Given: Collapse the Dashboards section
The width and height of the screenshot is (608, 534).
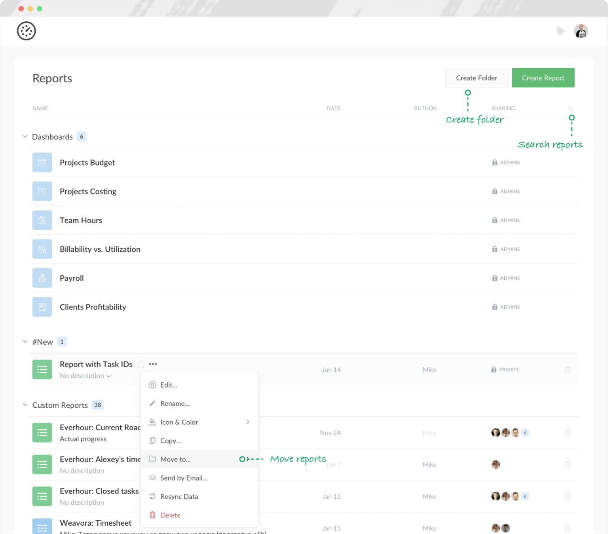Looking at the screenshot, I should (x=25, y=136).
